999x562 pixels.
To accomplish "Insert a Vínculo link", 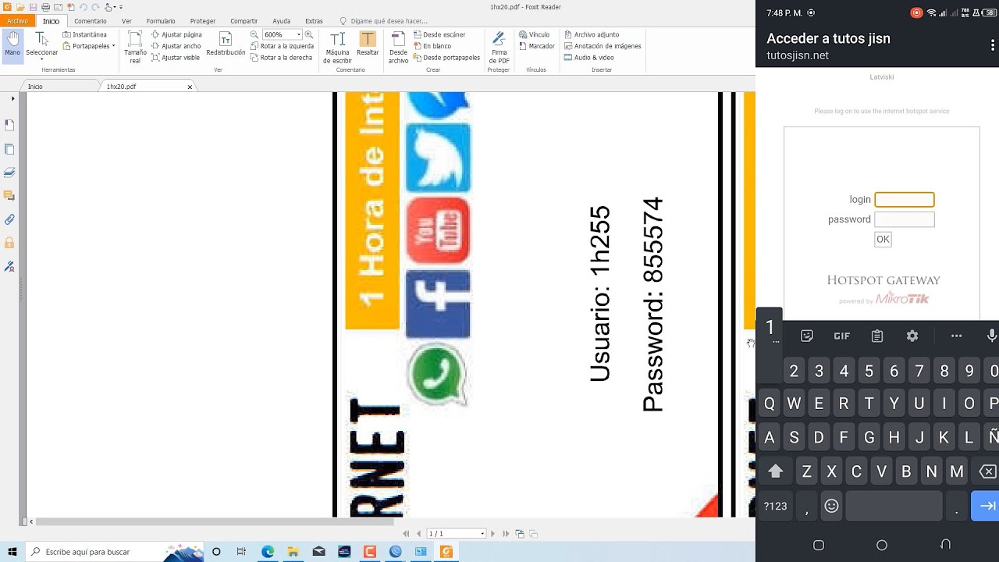I will pos(535,35).
